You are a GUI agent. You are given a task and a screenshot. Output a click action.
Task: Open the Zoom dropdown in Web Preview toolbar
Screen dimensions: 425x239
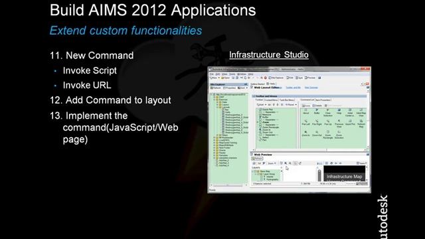[272, 163]
